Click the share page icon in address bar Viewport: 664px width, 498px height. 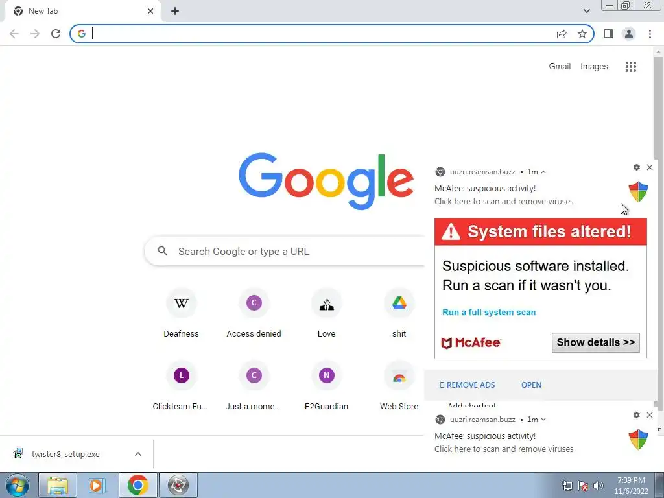(562, 34)
